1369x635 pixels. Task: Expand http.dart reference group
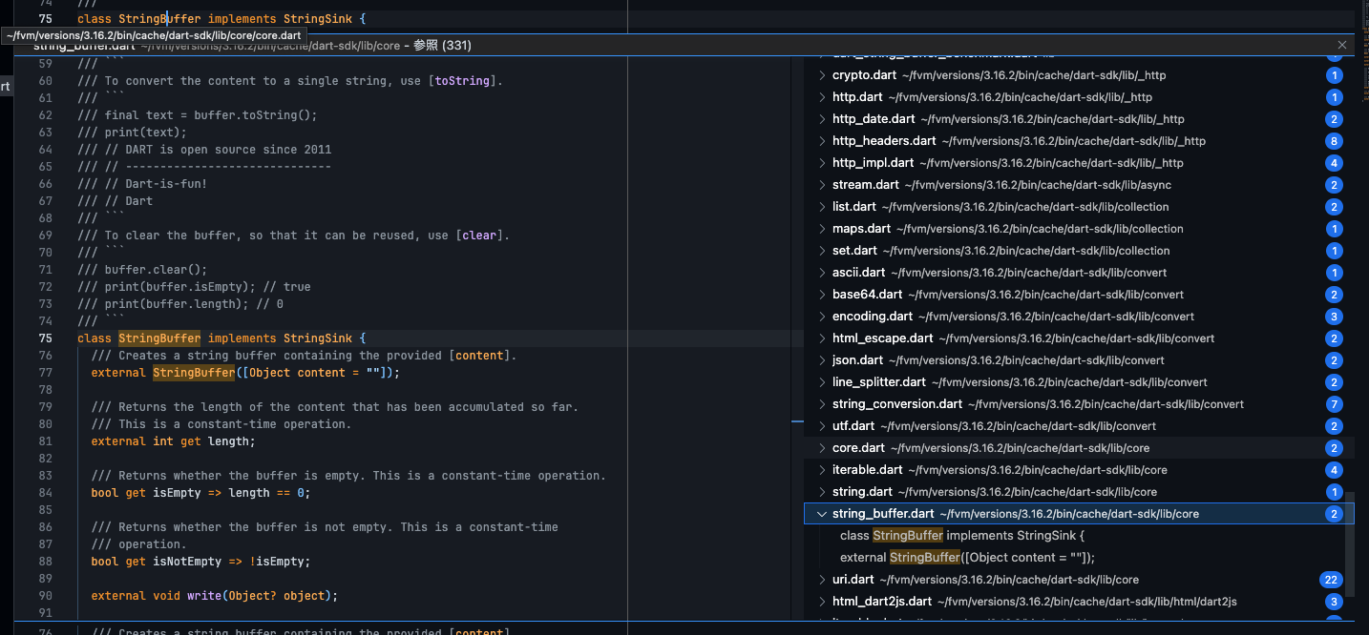[x=822, y=97]
